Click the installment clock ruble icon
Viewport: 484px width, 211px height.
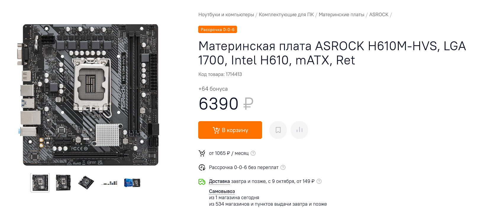click(202, 168)
